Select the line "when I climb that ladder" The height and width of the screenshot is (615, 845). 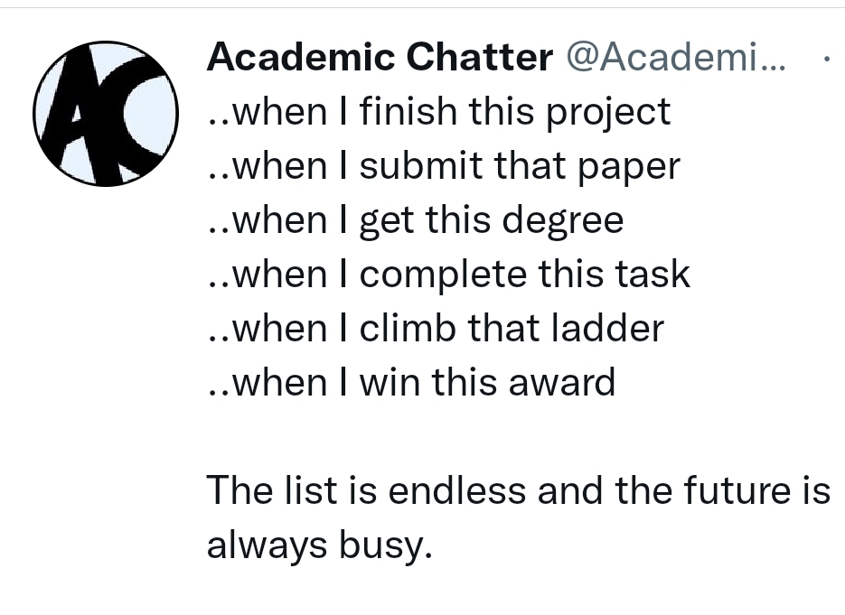(x=436, y=328)
